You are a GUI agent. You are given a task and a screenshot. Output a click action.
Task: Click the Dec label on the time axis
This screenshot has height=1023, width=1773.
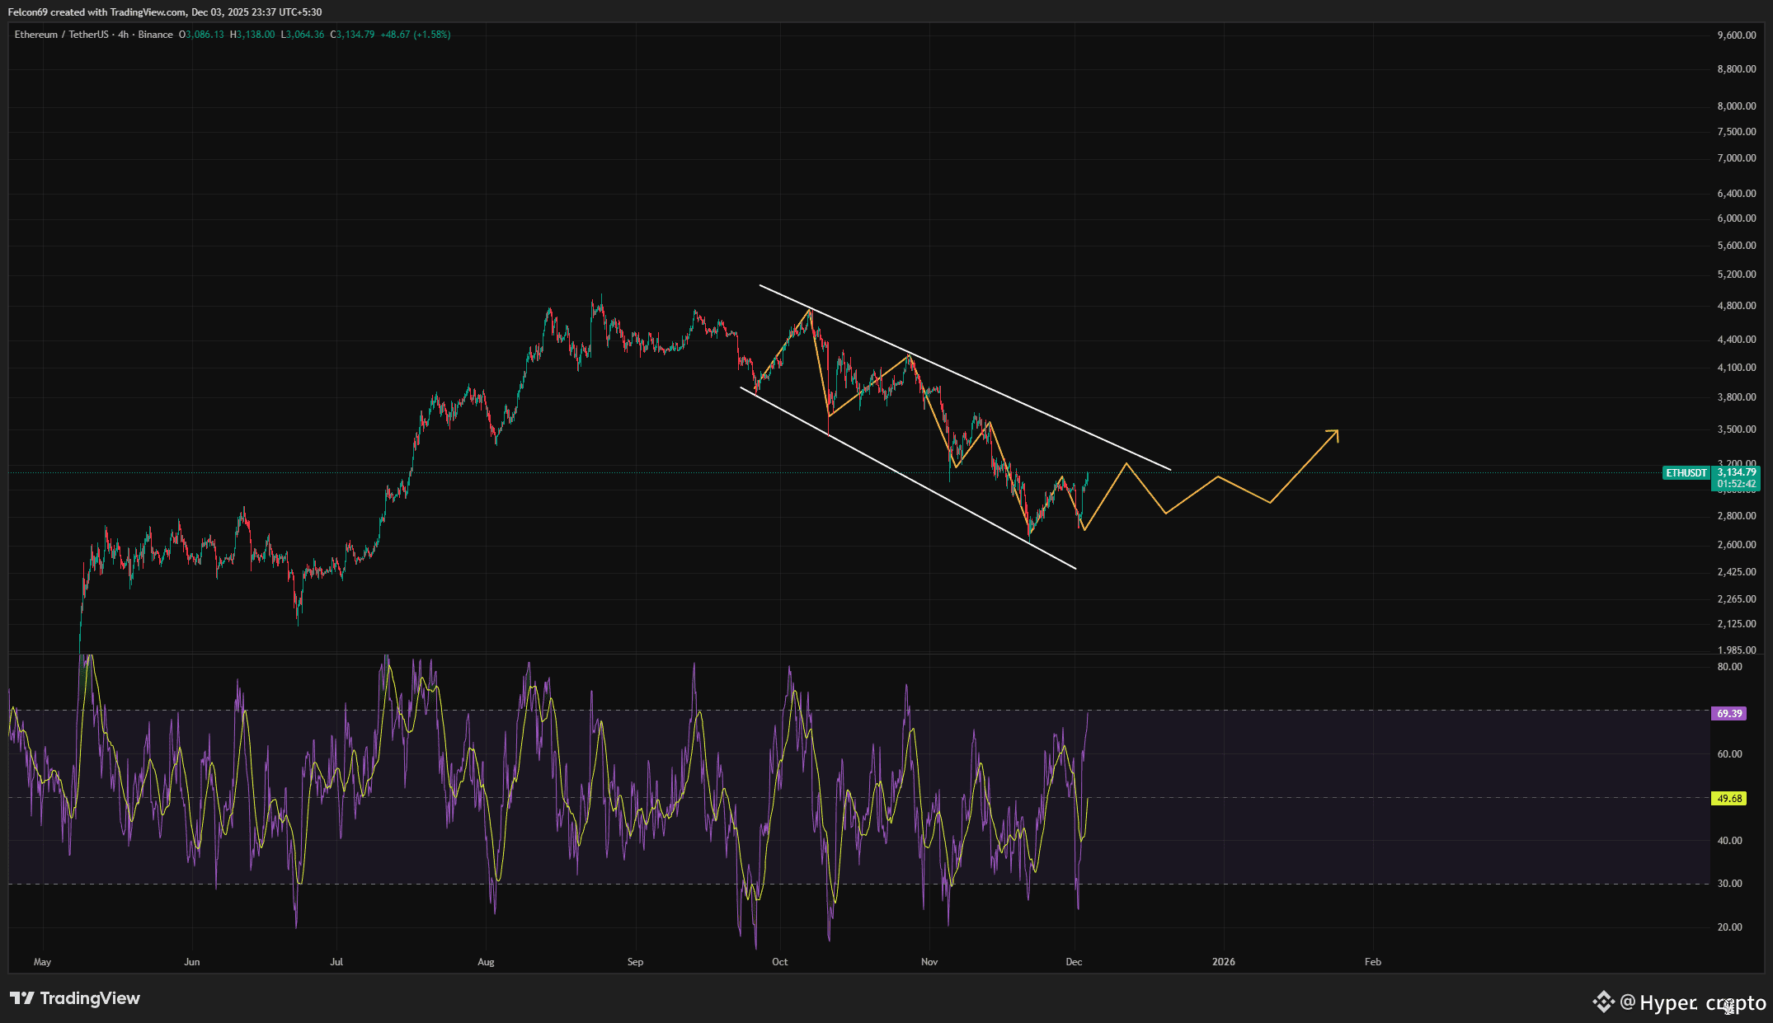point(1074,962)
